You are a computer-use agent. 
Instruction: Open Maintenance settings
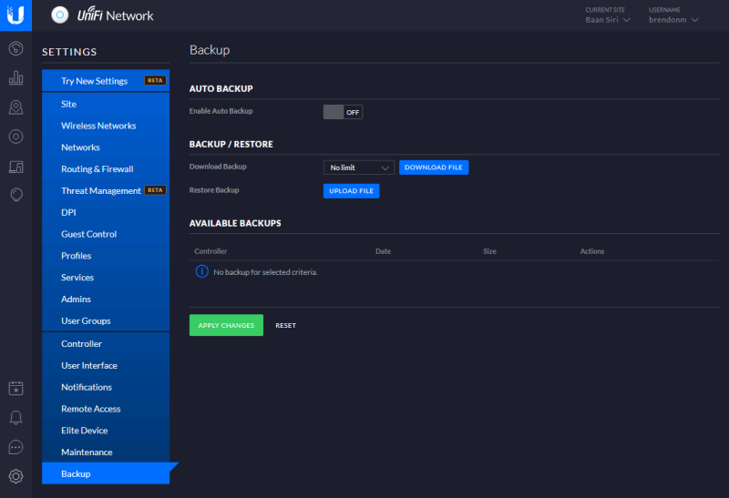pyautogui.click(x=106, y=452)
